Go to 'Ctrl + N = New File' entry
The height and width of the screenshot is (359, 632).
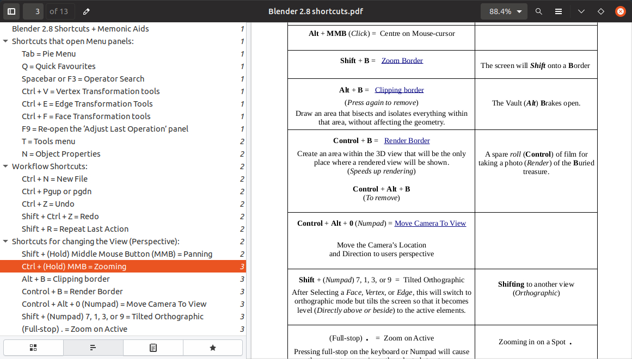[123, 178]
